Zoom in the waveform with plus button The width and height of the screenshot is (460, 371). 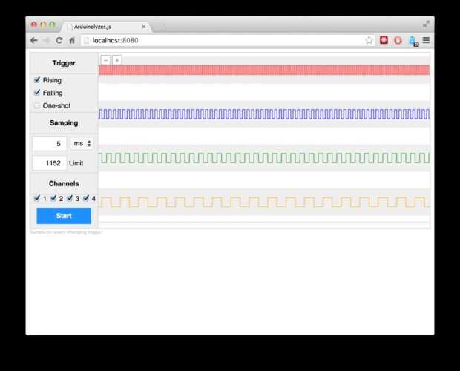coord(117,60)
